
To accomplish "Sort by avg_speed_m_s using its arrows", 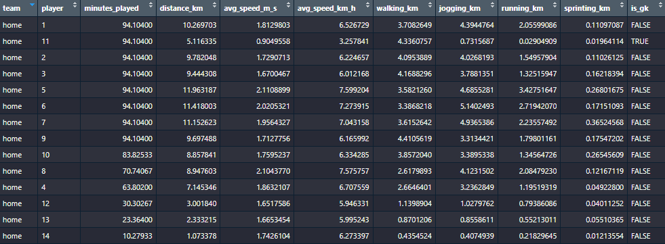I will tap(288, 5).
